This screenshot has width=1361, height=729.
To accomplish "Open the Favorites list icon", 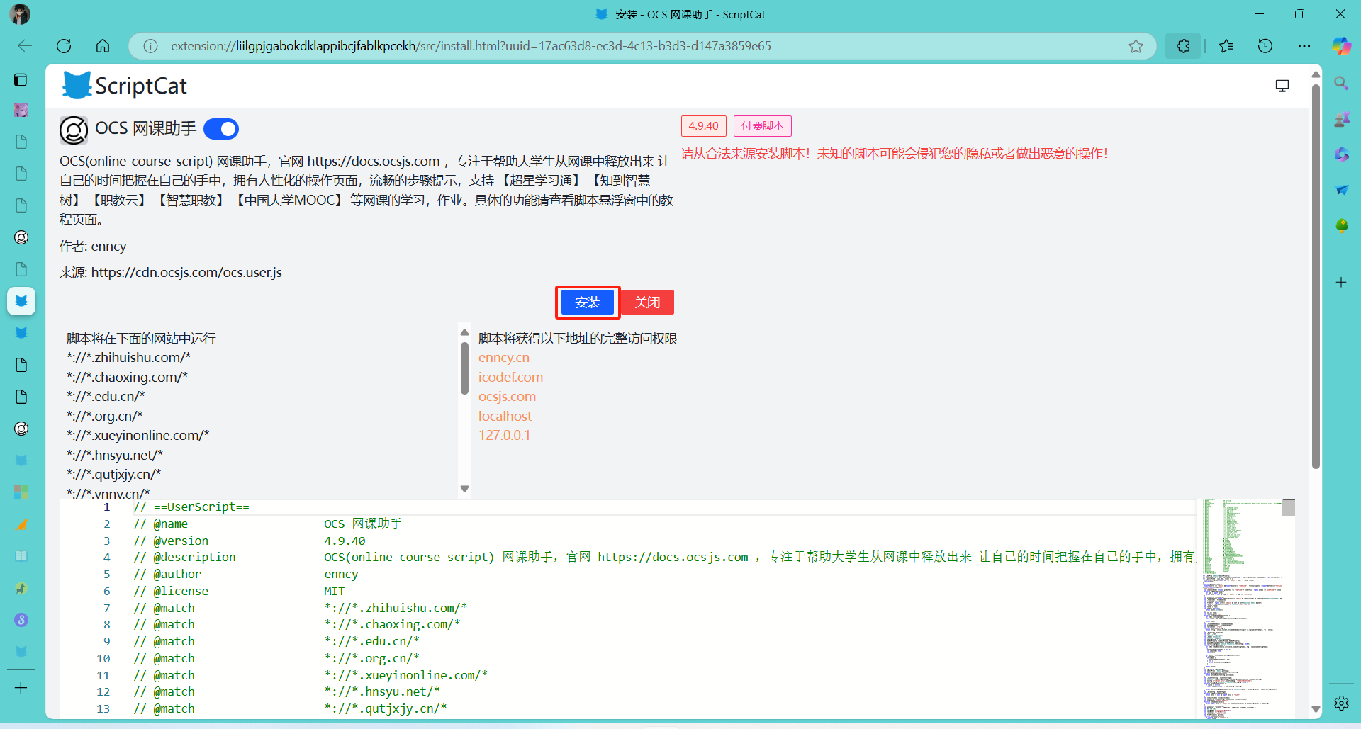I will (1226, 46).
